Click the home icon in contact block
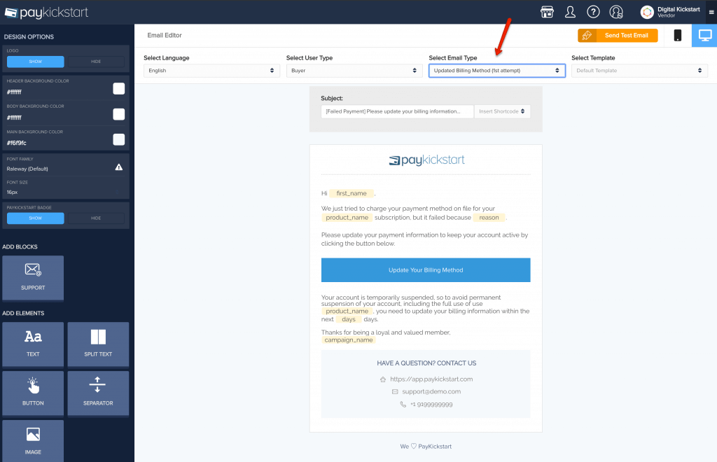Screen dimensions: 717x462 point(383,379)
